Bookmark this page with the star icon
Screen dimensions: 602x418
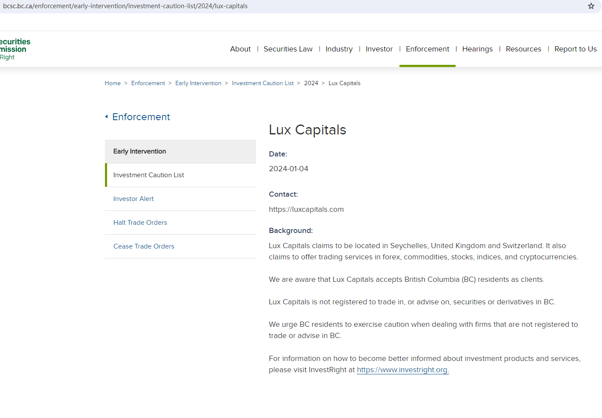(x=591, y=6)
